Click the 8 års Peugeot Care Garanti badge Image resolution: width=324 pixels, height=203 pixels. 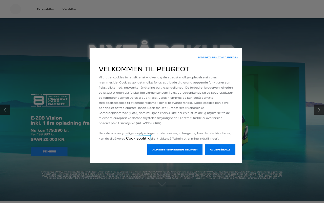point(50,100)
